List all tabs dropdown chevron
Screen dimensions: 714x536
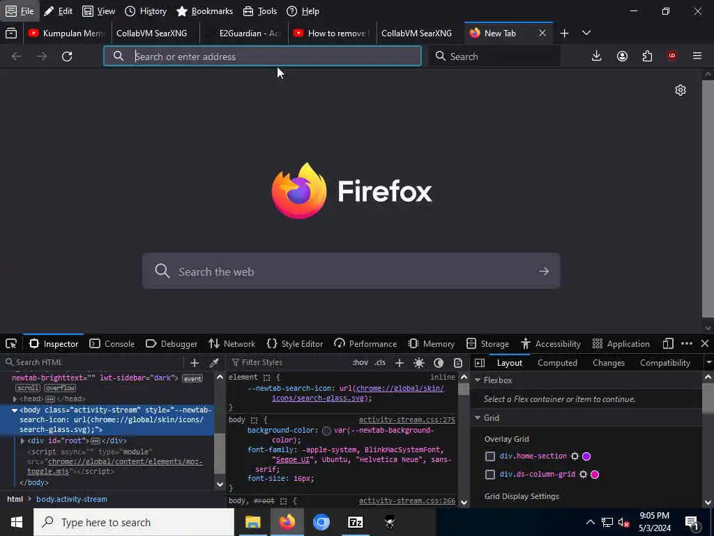coord(586,33)
